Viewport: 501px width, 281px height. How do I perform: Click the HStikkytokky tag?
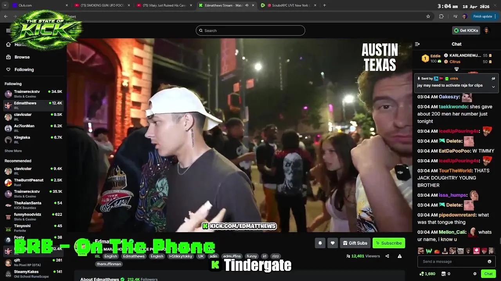point(181,256)
